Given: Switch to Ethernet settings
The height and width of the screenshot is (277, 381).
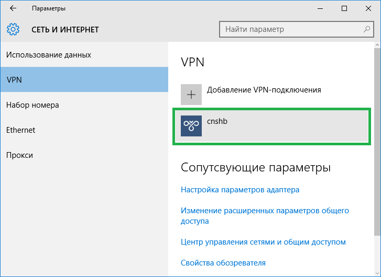Looking at the screenshot, I should click(20, 130).
